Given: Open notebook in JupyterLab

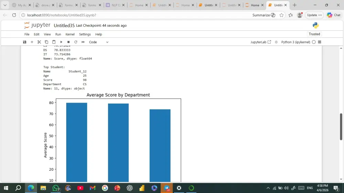Looking at the screenshot, I should coord(261,42).
